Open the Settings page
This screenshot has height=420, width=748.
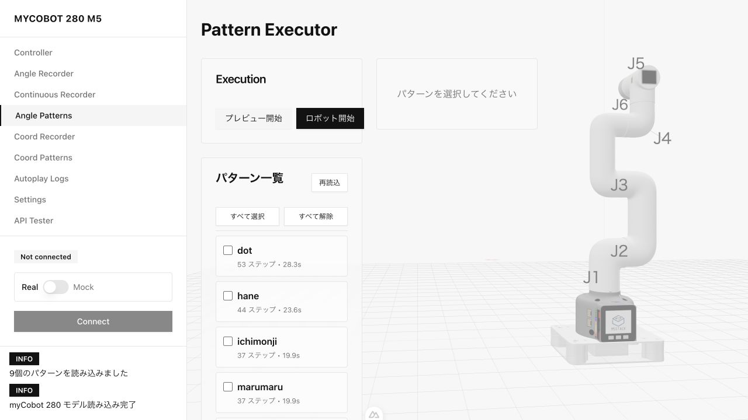93,199
